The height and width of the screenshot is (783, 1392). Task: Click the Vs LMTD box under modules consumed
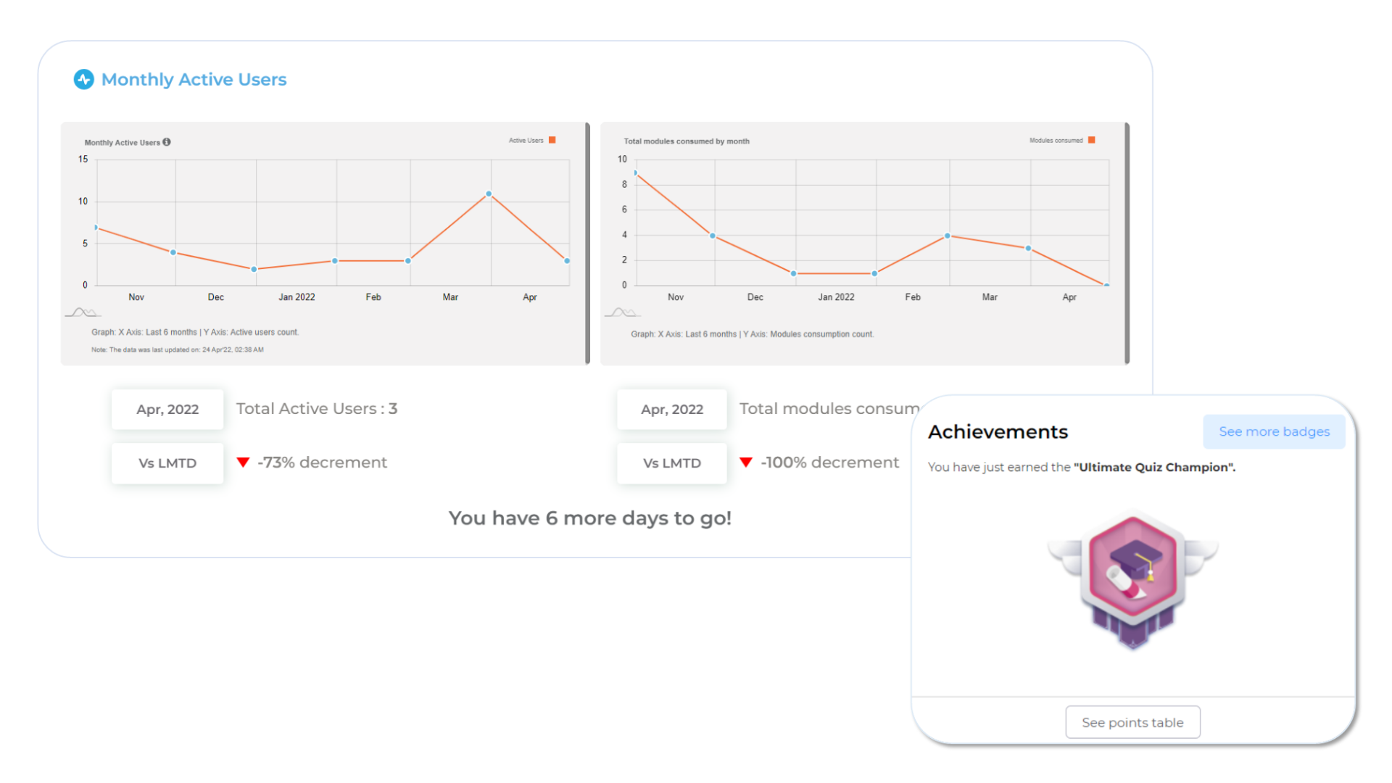point(672,463)
